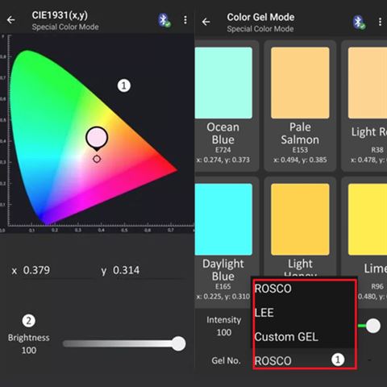This screenshot has width=387, height=387.
Task: Go back from CIE1931 screen
Action: pyautogui.click(x=11, y=20)
